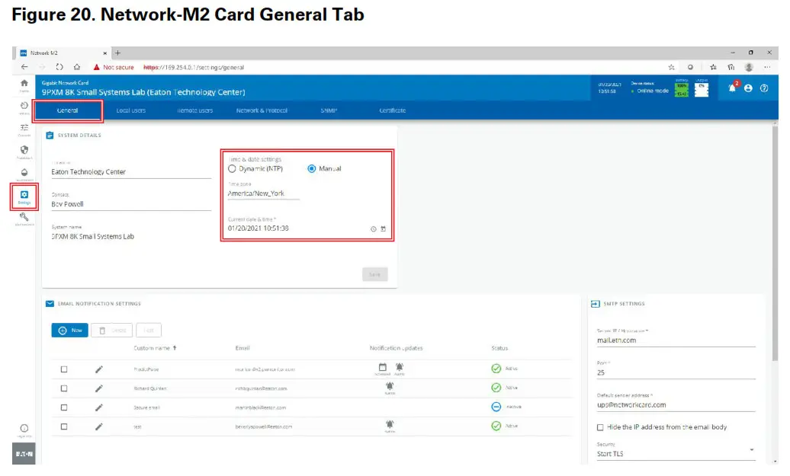
Task: Click the output load status indicator
Action: (x=702, y=90)
